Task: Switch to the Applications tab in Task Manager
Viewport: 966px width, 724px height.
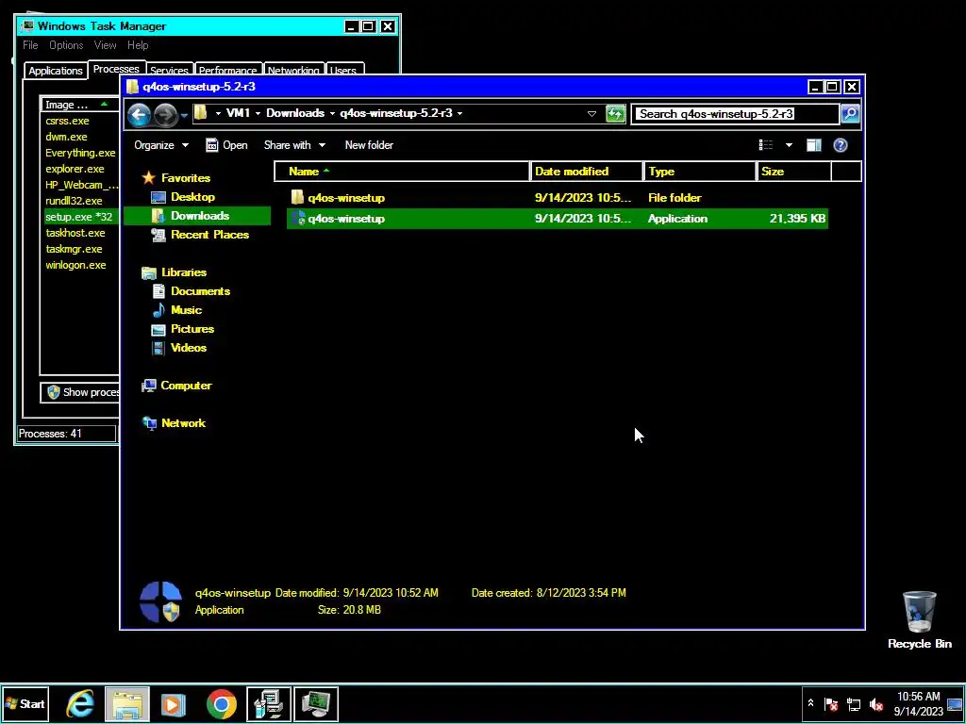Action: 56,70
